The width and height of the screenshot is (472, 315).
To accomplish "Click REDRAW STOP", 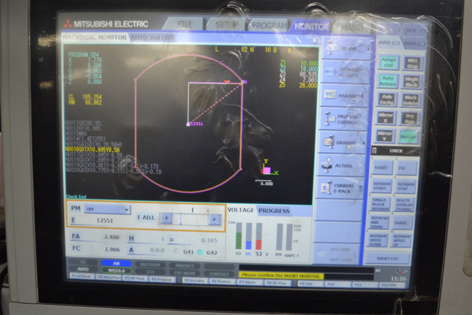I will click(x=405, y=187).
